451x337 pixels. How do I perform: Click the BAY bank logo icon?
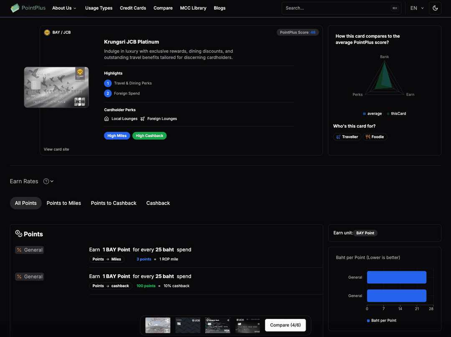(x=47, y=33)
